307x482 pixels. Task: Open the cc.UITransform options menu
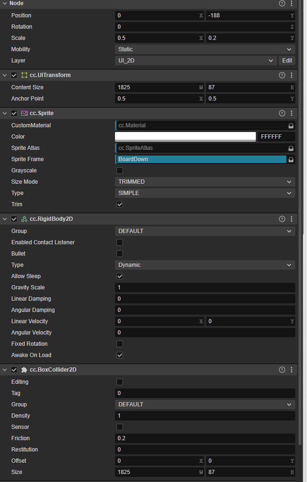pyautogui.click(x=292, y=75)
